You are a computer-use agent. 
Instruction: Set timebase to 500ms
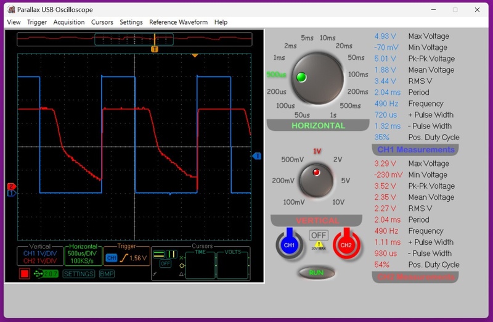[350, 105]
